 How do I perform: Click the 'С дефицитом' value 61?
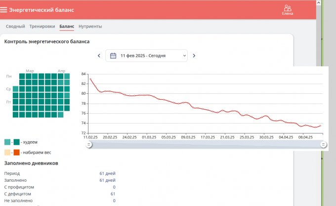113,194
